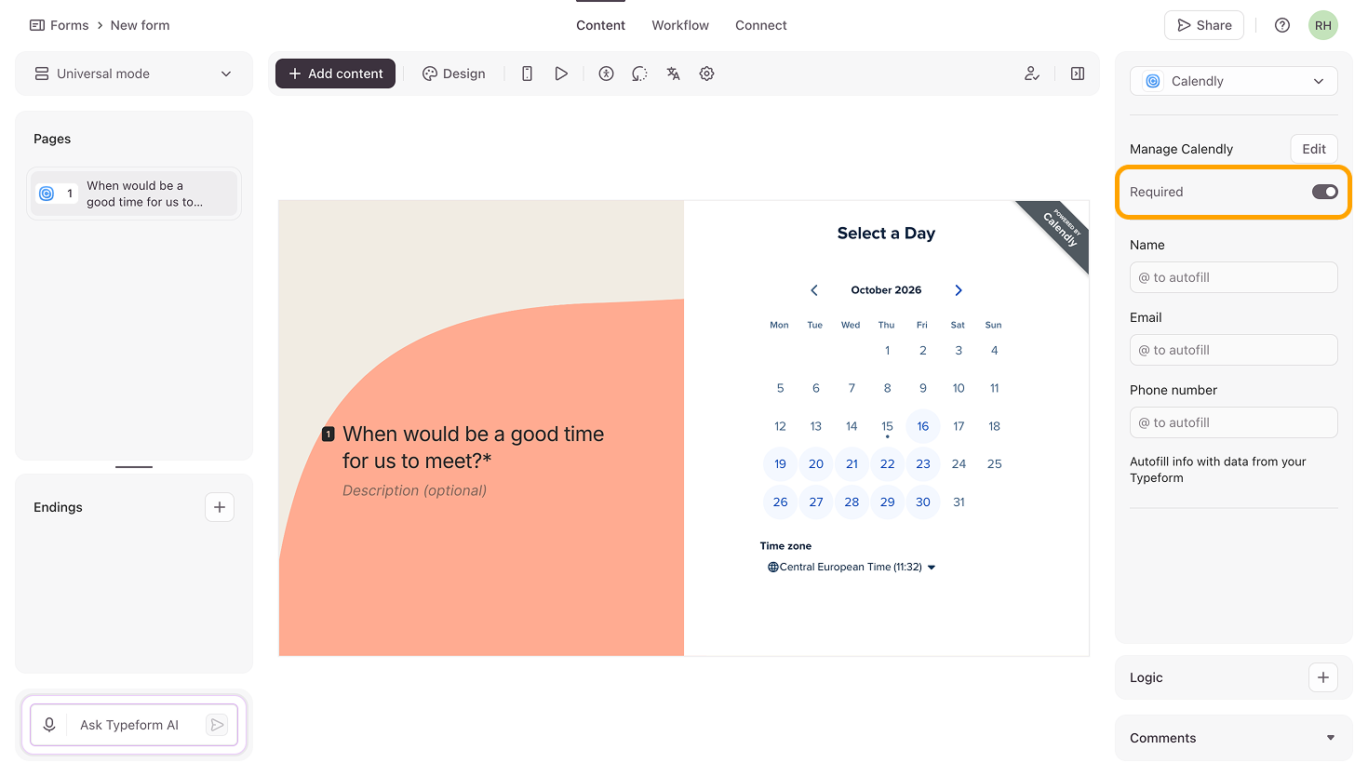Select page 1 thumbnail in Pages
The image size is (1368, 776).
point(134,194)
